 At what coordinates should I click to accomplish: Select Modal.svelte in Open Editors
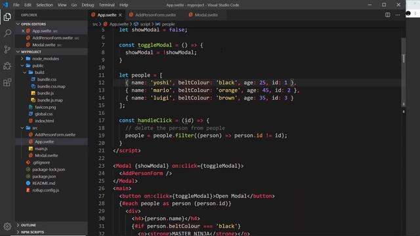[44, 45]
